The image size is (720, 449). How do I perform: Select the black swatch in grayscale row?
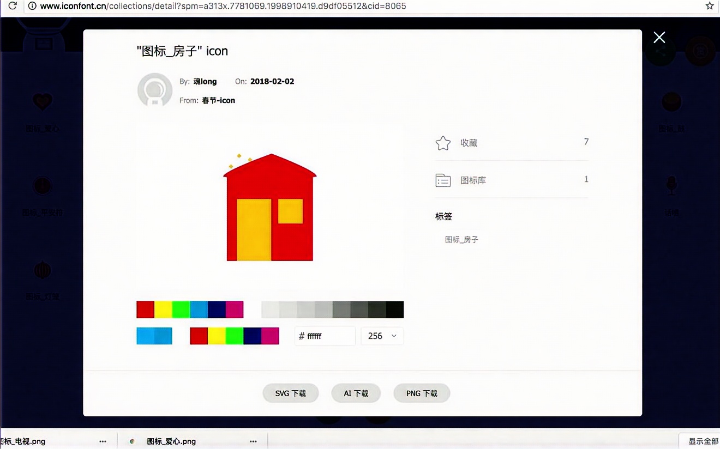395,310
